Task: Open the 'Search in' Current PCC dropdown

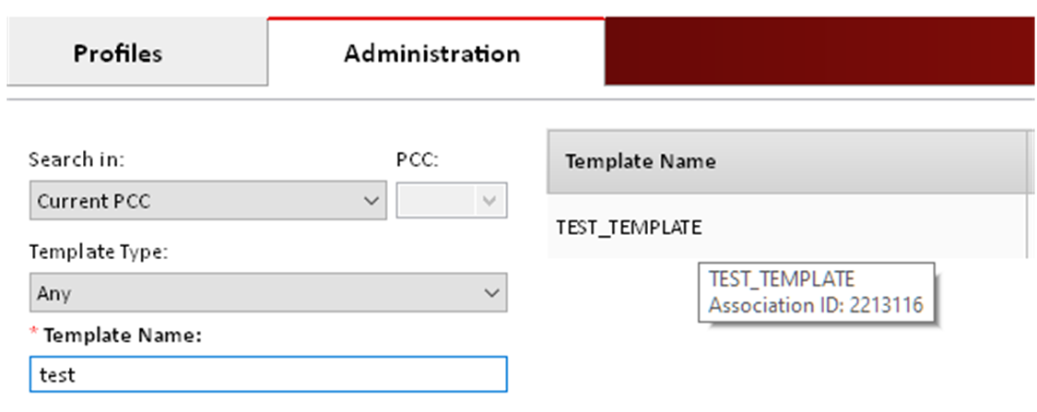Action: (206, 201)
